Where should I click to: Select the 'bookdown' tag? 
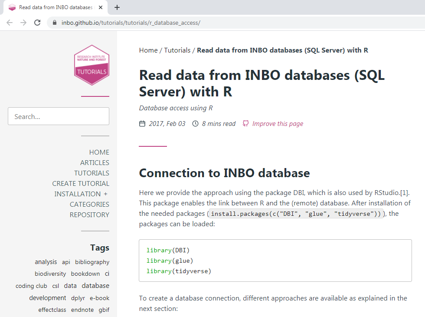(x=85, y=274)
